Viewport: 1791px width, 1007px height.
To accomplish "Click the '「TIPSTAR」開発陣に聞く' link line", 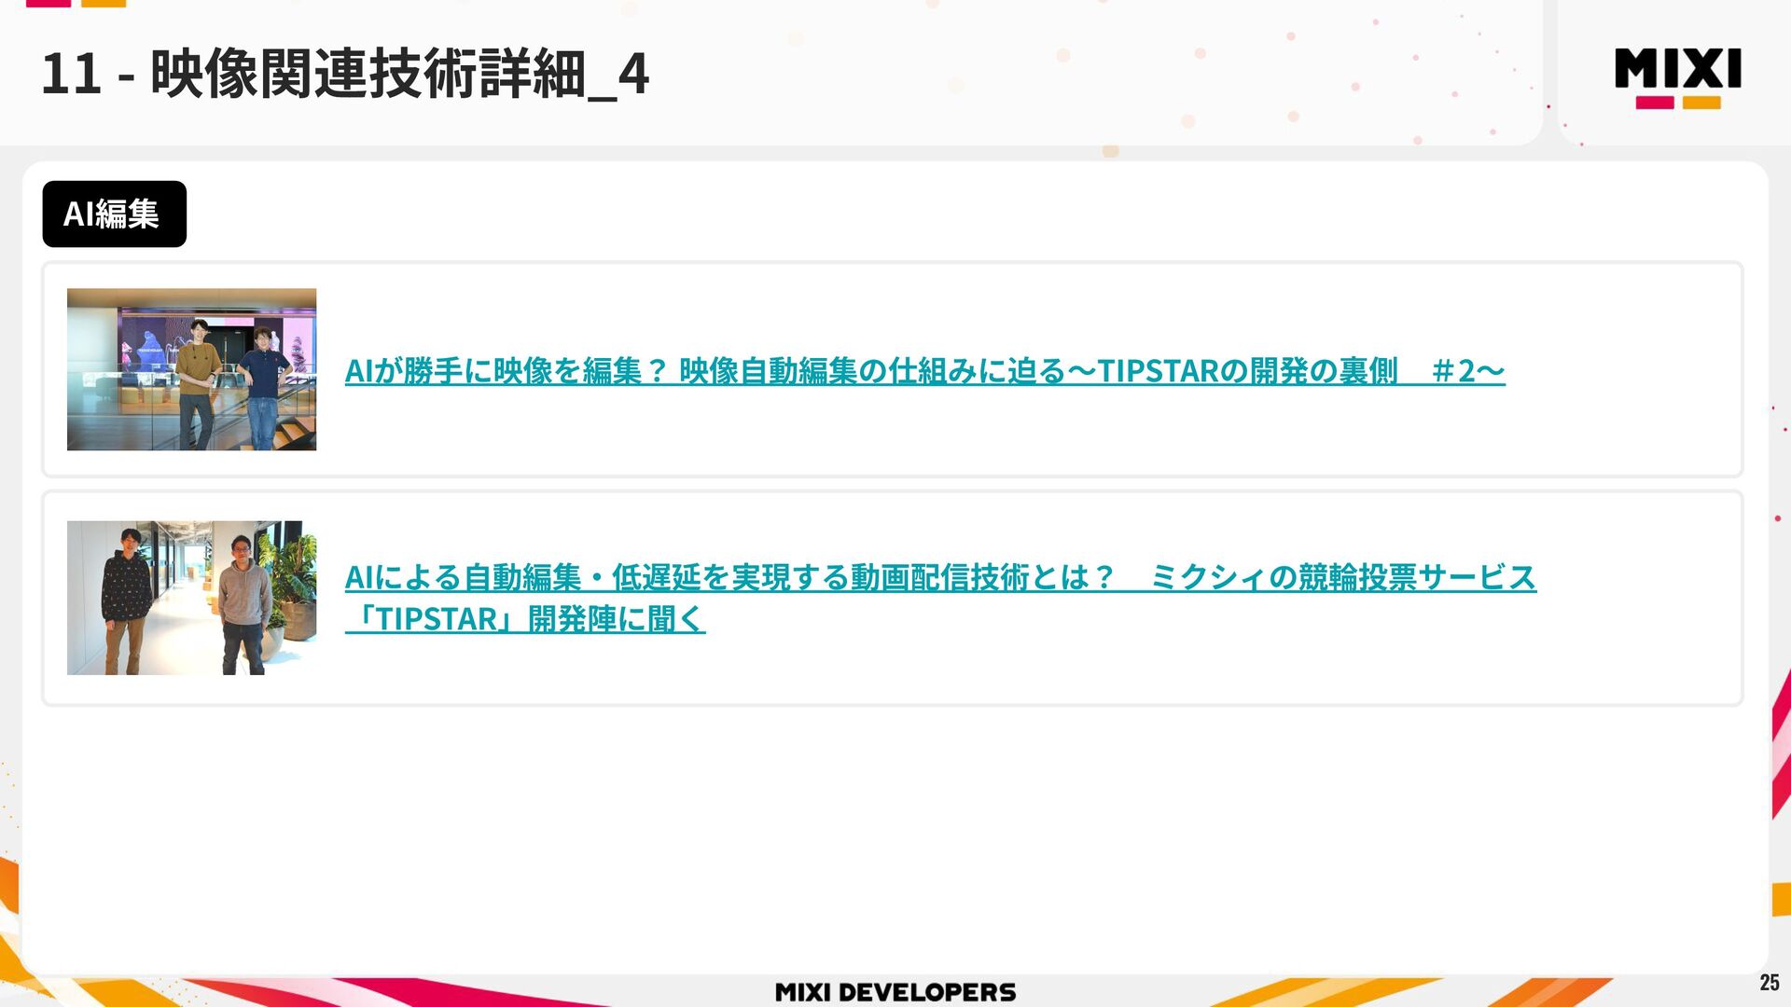I will tap(525, 619).
